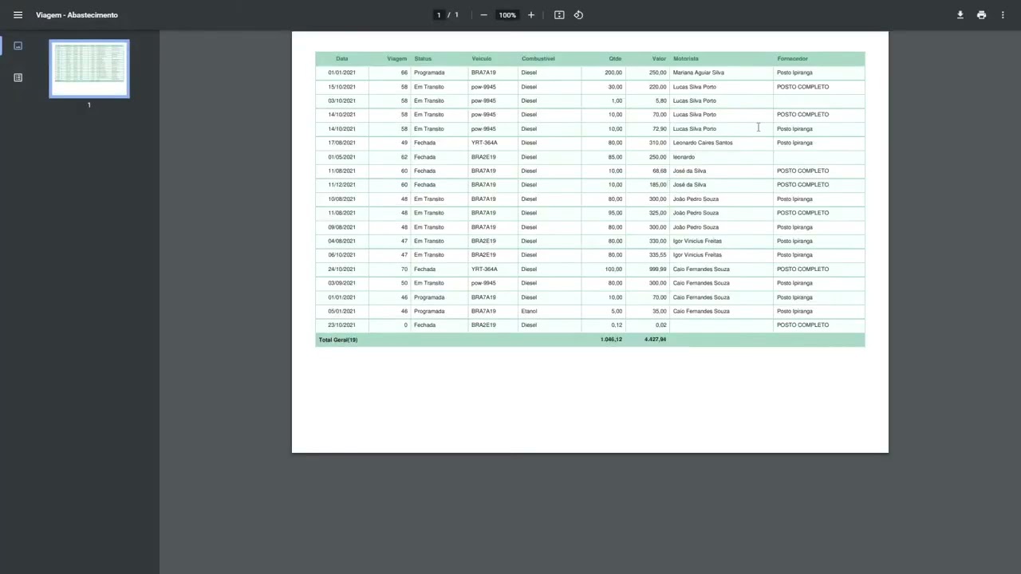The width and height of the screenshot is (1021, 574).
Task: Select the date 23/10/2021
Action: click(x=342, y=325)
